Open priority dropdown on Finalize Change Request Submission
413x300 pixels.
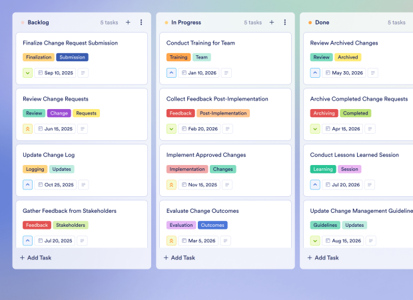pyautogui.click(x=28, y=73)
